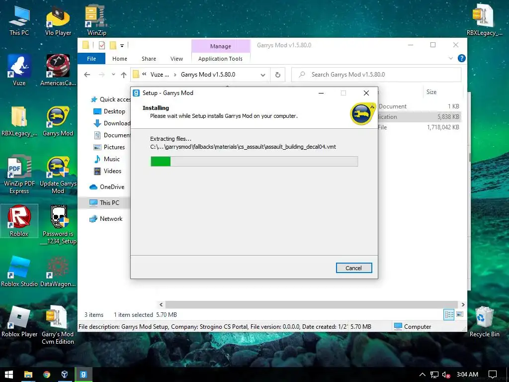The width and height of the screenshot is (509, 382).
Task: Select Pictures in navigation pane
Action: 109,147
